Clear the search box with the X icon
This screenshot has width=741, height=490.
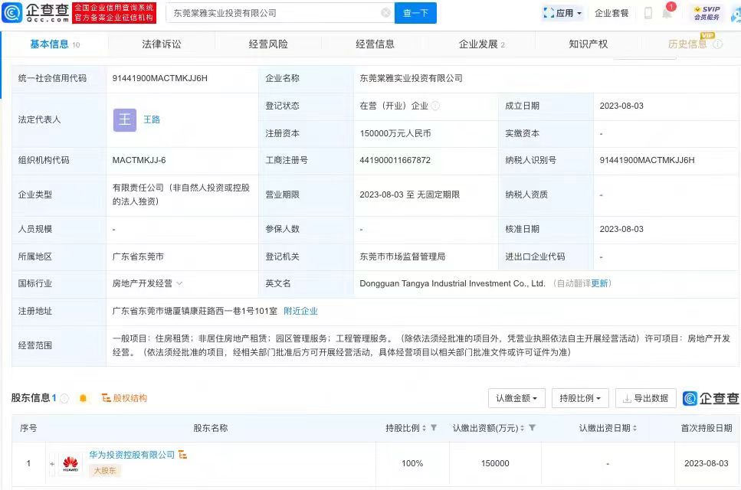coord(385,13)
